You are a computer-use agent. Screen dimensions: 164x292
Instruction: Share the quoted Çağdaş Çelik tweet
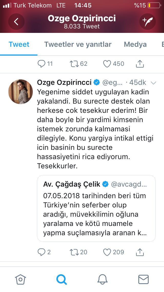tap(140, 252)
